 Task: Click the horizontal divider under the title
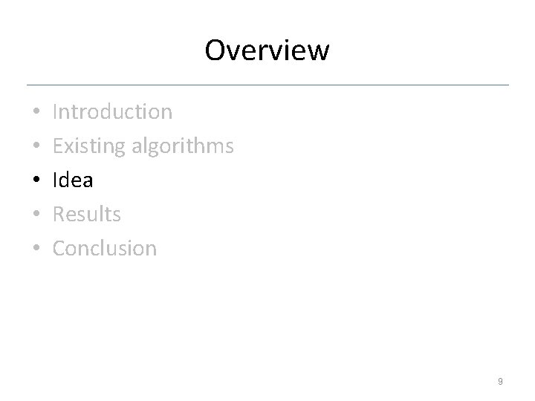(x=267, y=84)
